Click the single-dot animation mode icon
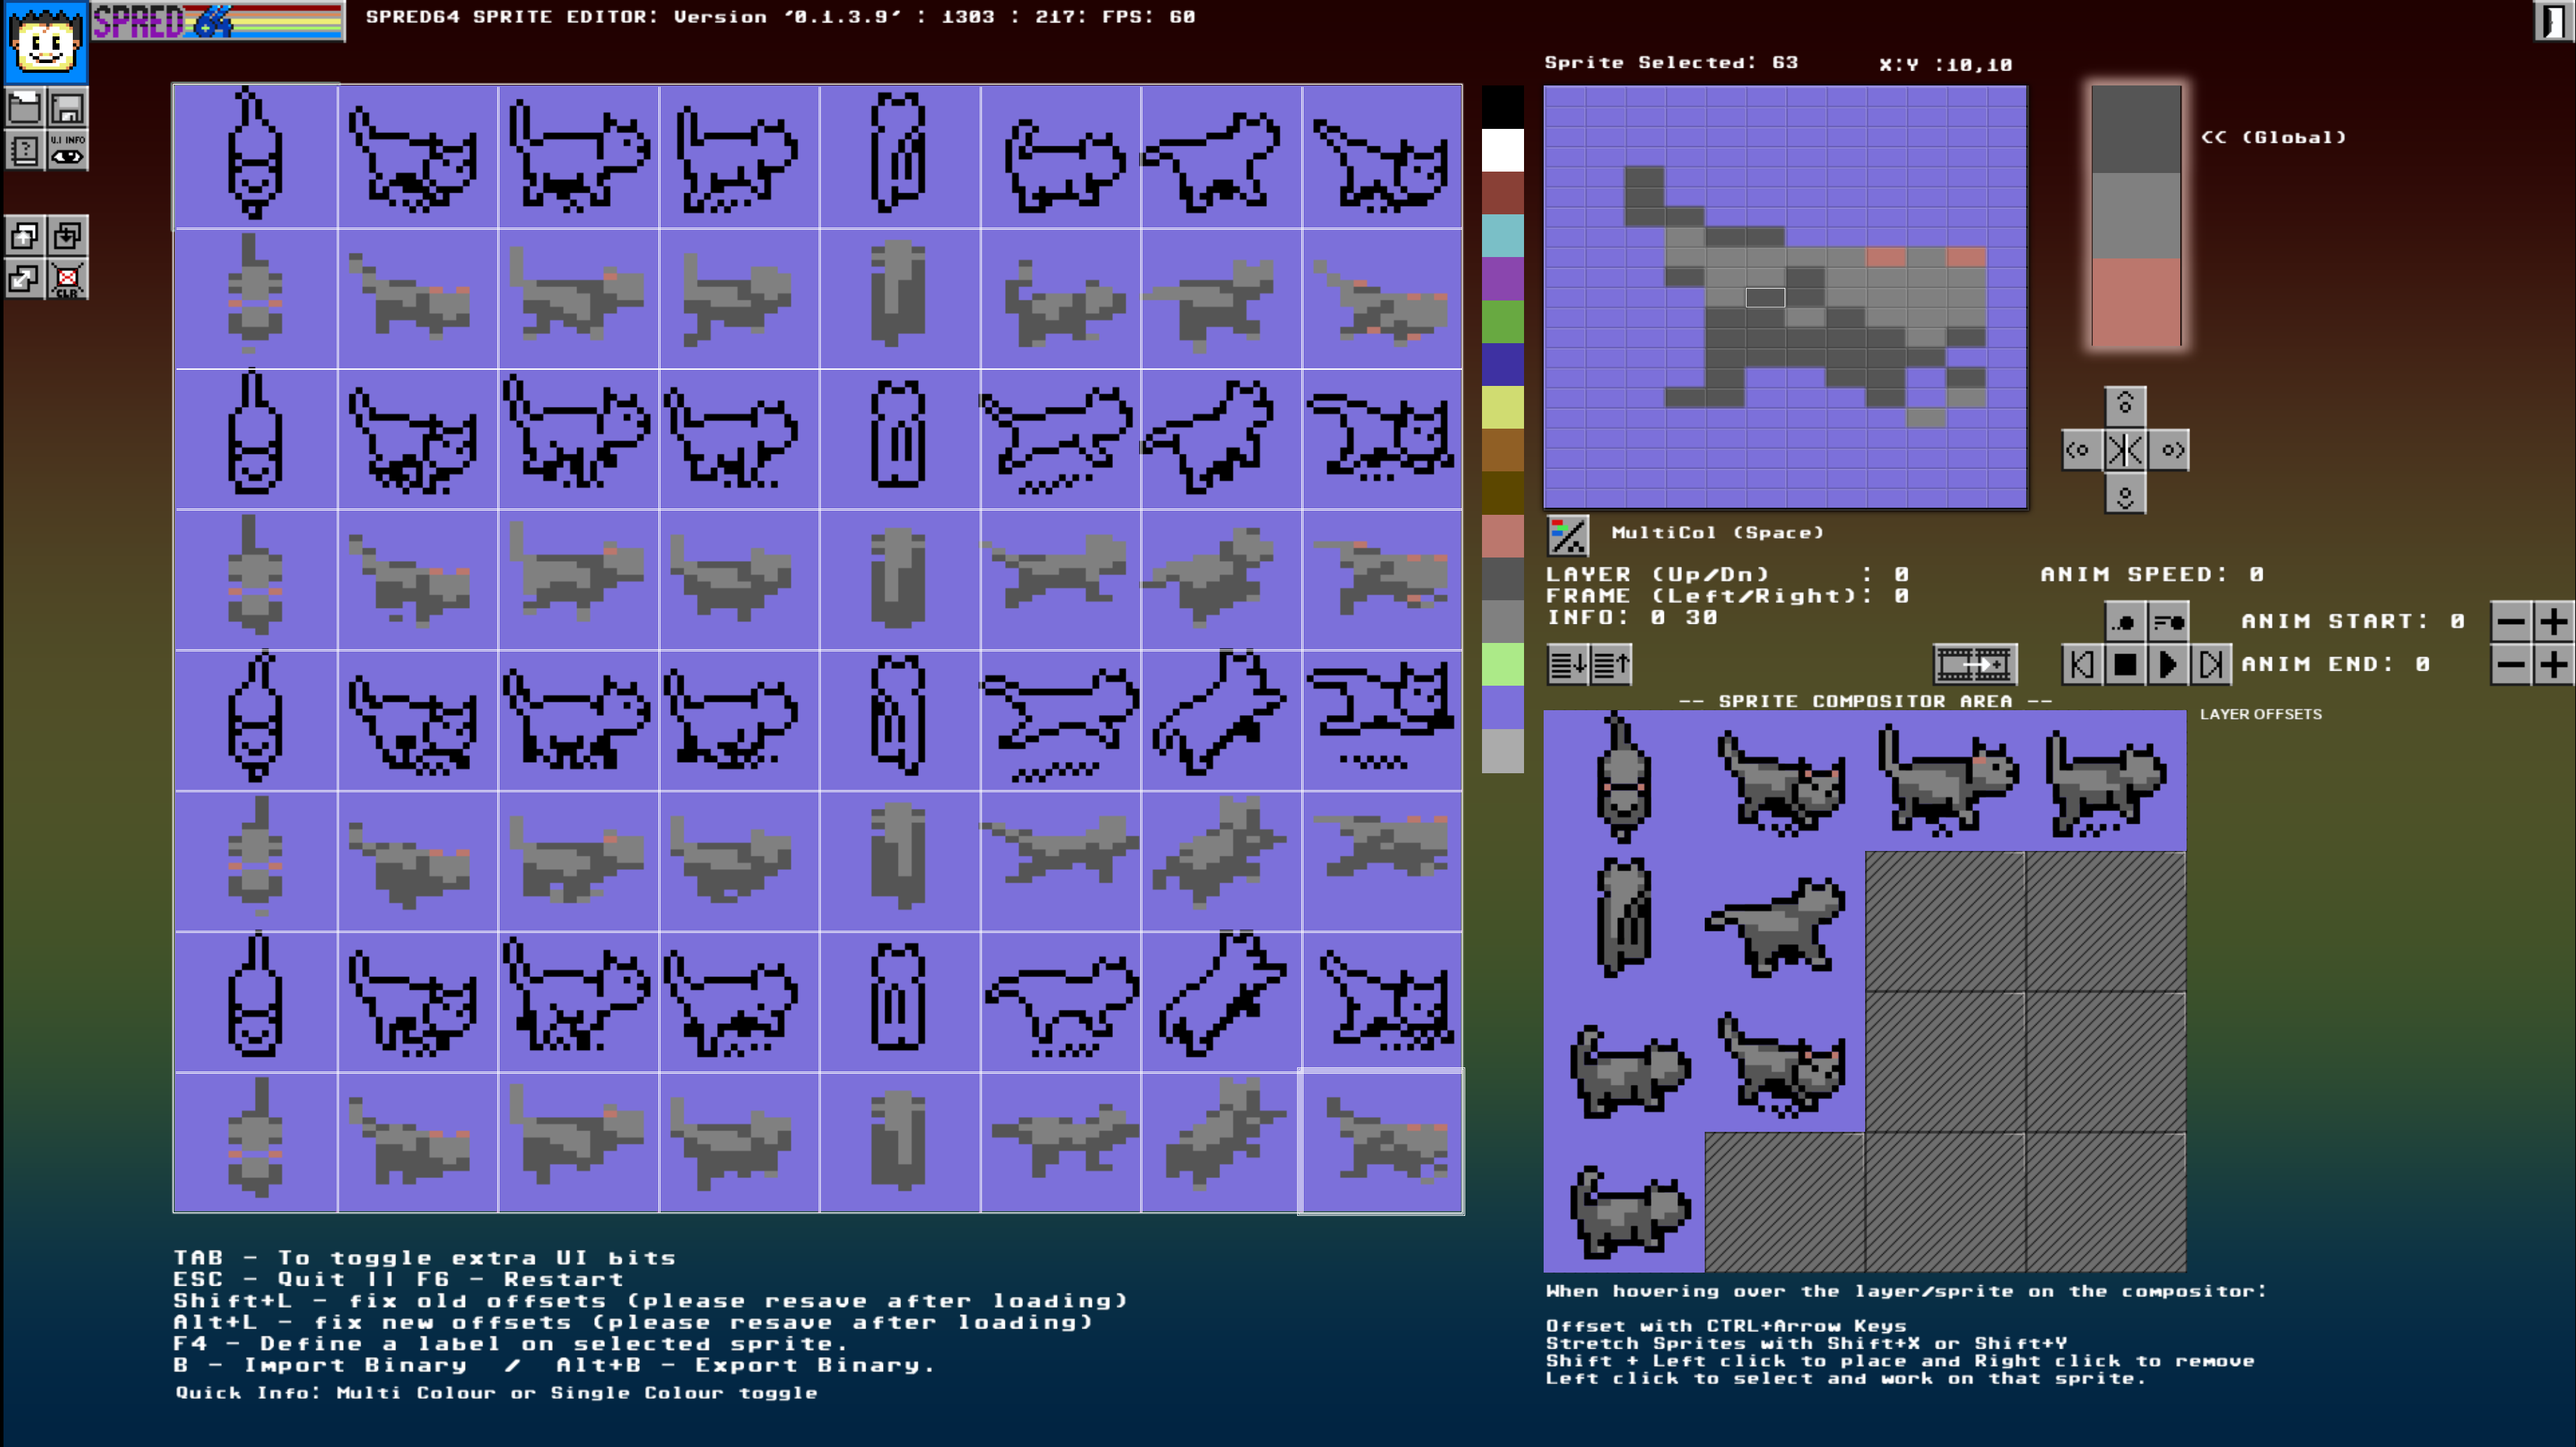2576x1447 pixels. click(2125, 622)
